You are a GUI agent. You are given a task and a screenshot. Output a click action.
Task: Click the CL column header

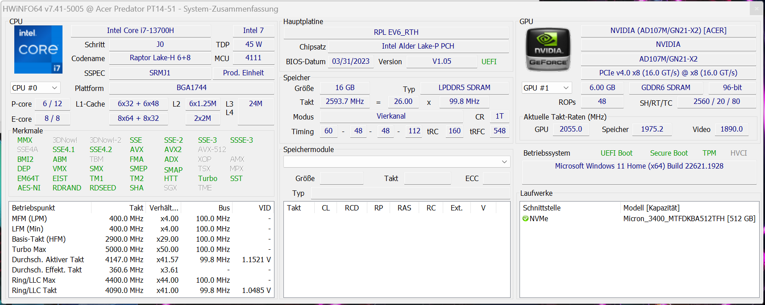tap(326, 208)
